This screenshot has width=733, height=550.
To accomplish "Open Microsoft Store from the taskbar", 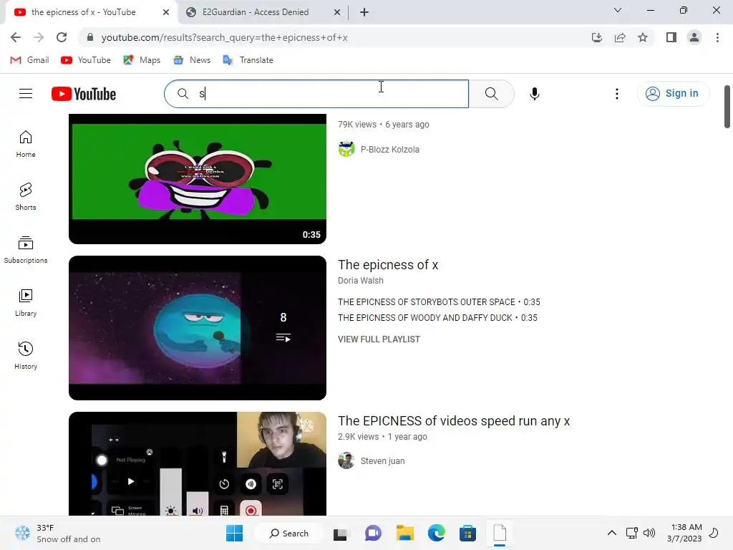I will click(x=467, y=533).
